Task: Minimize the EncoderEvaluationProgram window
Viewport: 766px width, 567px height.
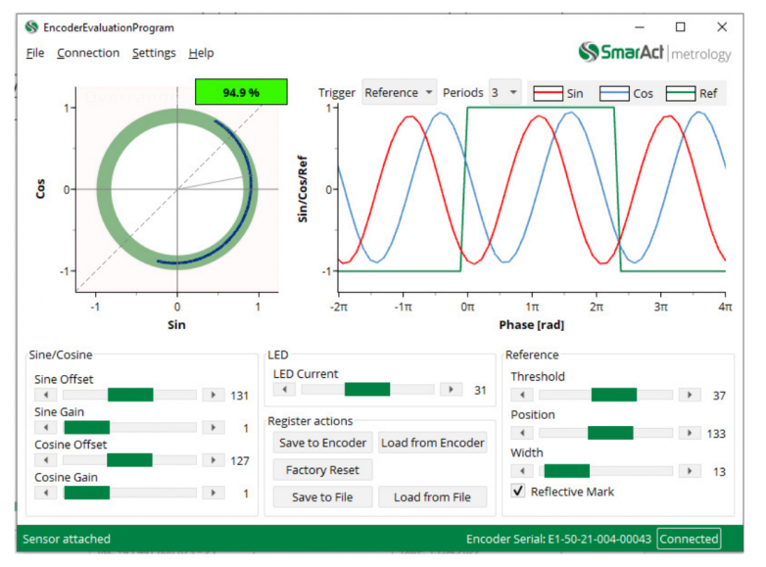Action: click(640, 27)
